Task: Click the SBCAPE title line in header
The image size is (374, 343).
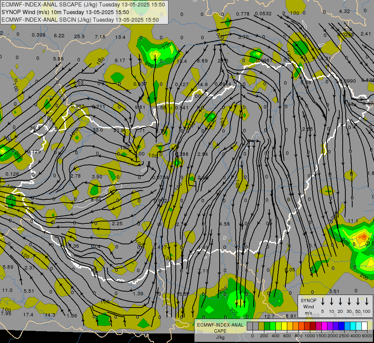Action: point(83,5)
